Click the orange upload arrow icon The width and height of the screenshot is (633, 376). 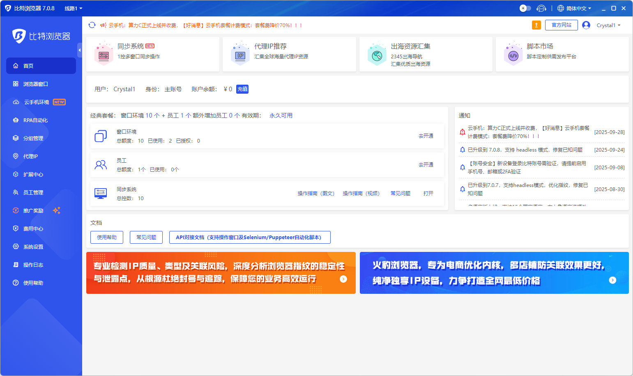[536, 25]
